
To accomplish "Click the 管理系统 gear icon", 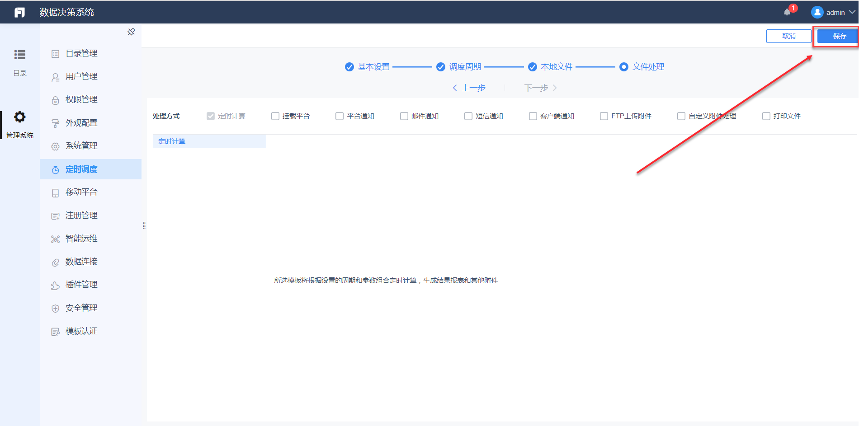I will pyautogui.click(x=20, y=117).
